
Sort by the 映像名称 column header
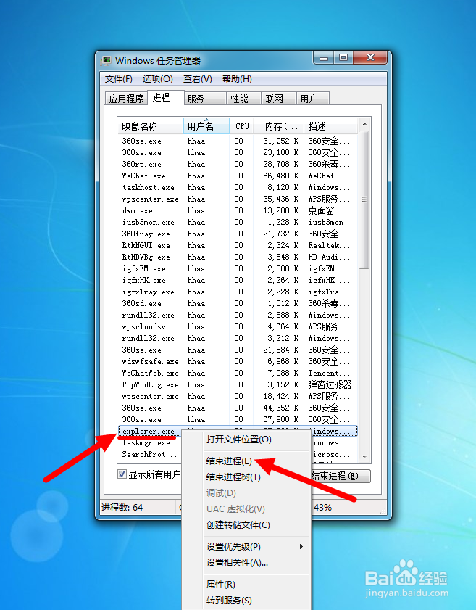click(151, 126)
